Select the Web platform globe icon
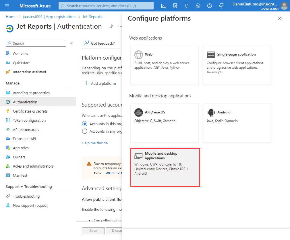Screen dimensions: 290x240 tap(138, 54)
